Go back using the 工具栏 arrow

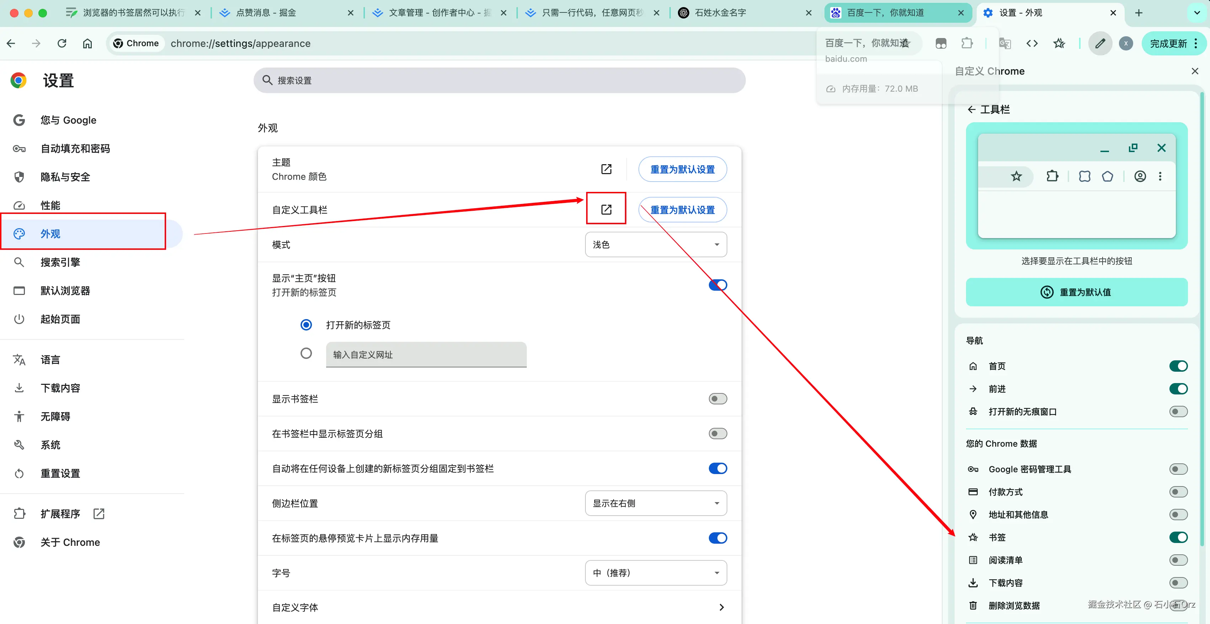click(971, 109)
